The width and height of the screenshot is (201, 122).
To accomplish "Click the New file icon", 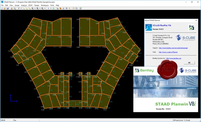I will pyautogui.click(x=2, y=8).
